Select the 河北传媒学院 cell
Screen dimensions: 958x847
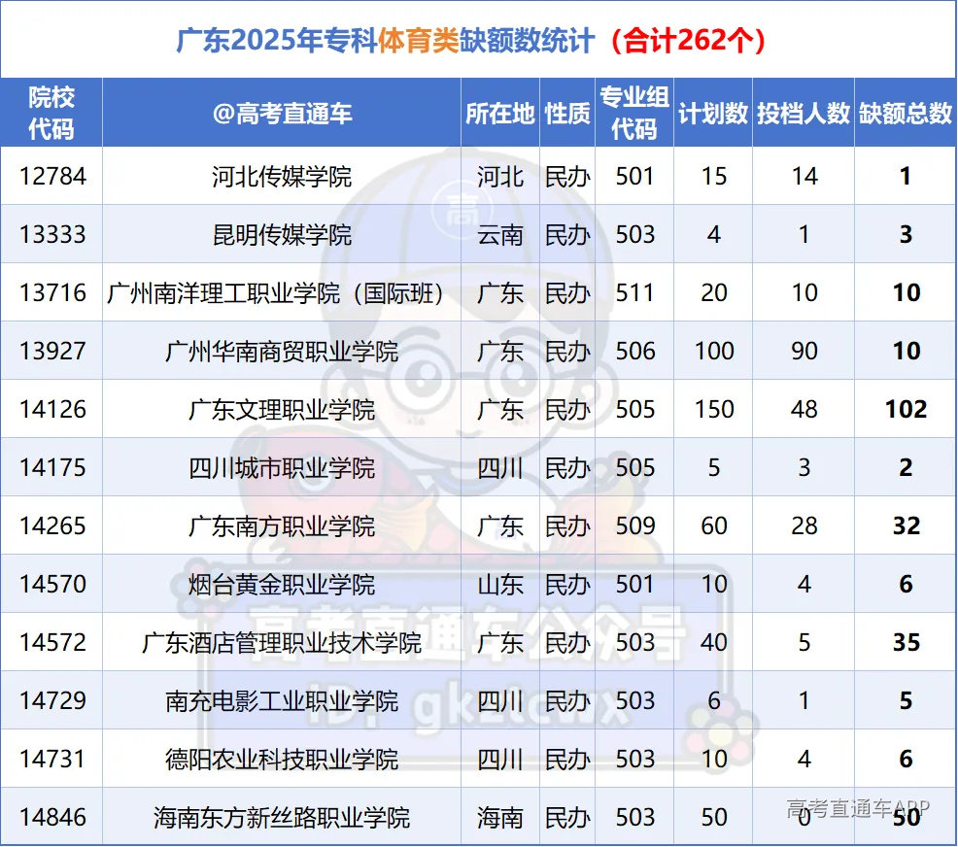(282, 177)
